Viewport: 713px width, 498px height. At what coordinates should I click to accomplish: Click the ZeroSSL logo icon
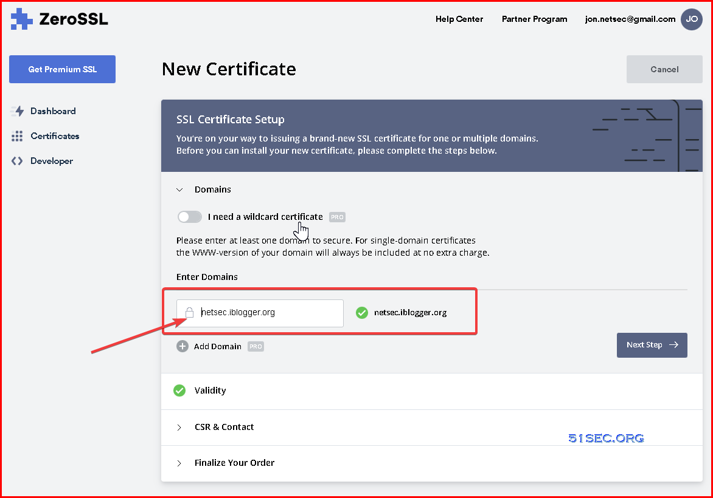point(21,19)
